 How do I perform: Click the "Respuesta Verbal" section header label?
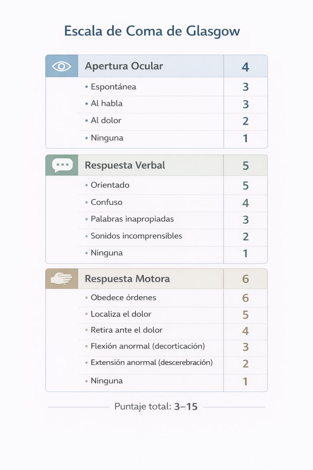pyautogui.click(x=125, y=165)
